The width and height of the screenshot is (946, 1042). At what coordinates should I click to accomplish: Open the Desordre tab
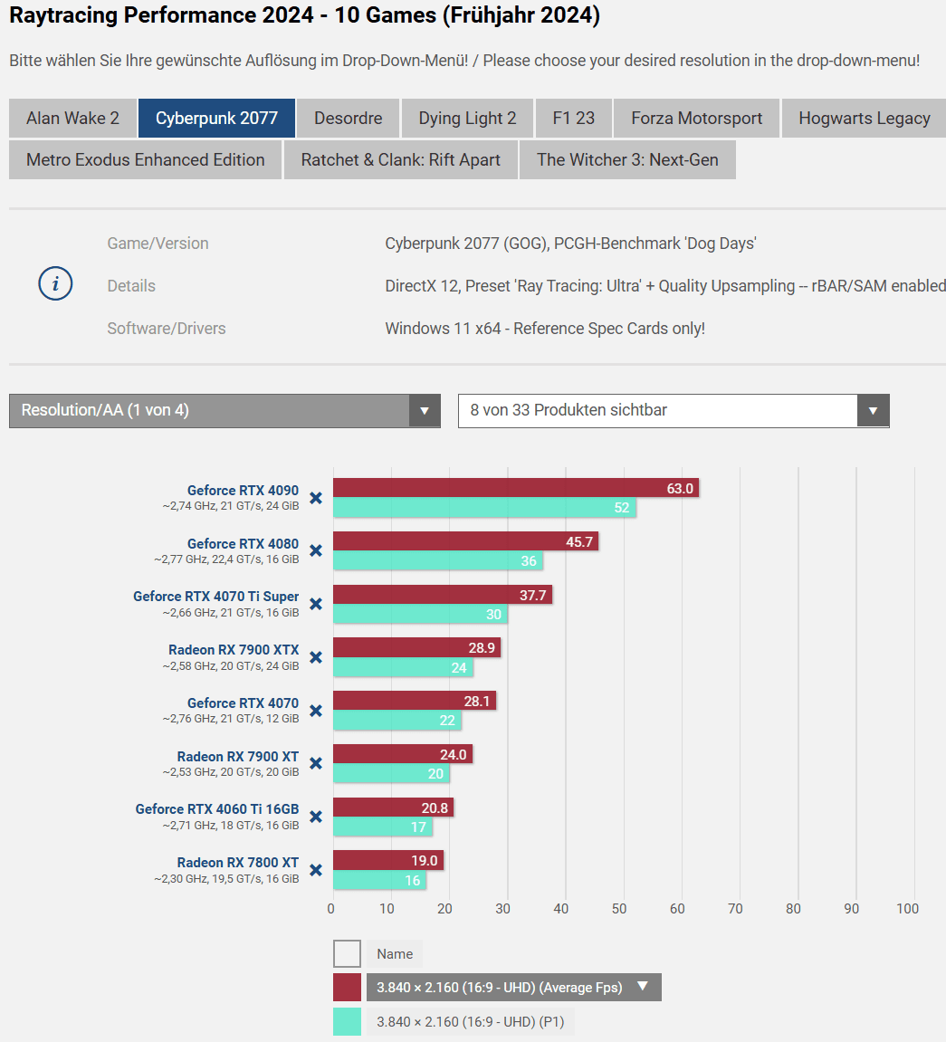tap(349, 119)
